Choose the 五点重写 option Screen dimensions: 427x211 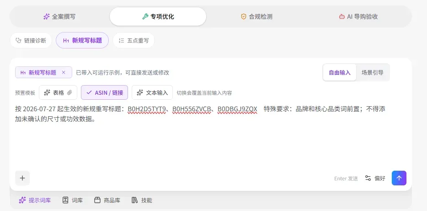tap(133, 41)
